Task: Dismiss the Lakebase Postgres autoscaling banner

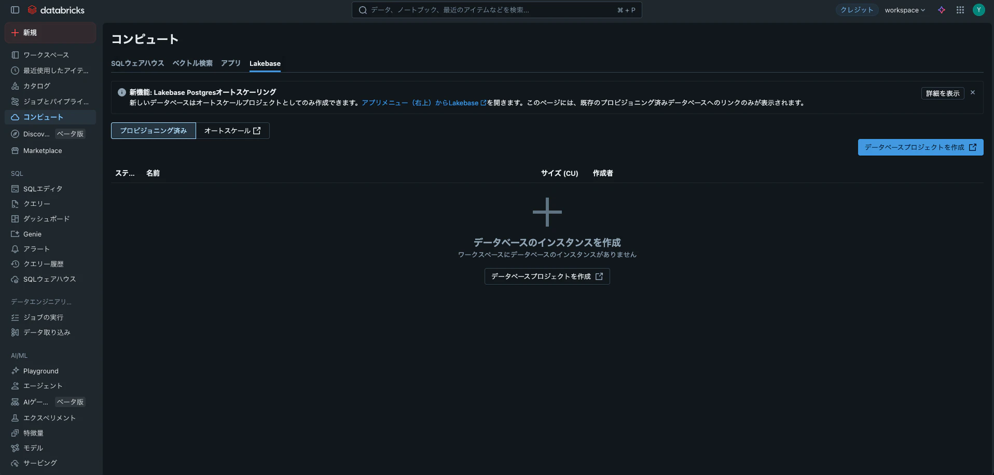Action: (973, 92)
